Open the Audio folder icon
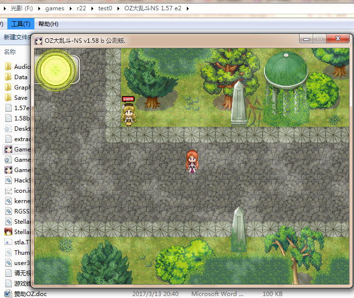Screen dimensions: 354x298 tap(8, 66)
